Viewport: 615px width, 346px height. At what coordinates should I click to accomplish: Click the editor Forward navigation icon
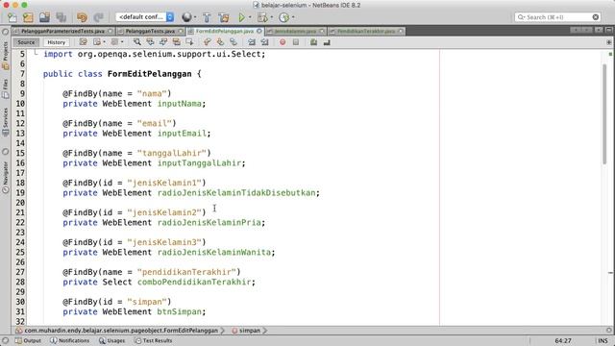(x=114, y=42)
